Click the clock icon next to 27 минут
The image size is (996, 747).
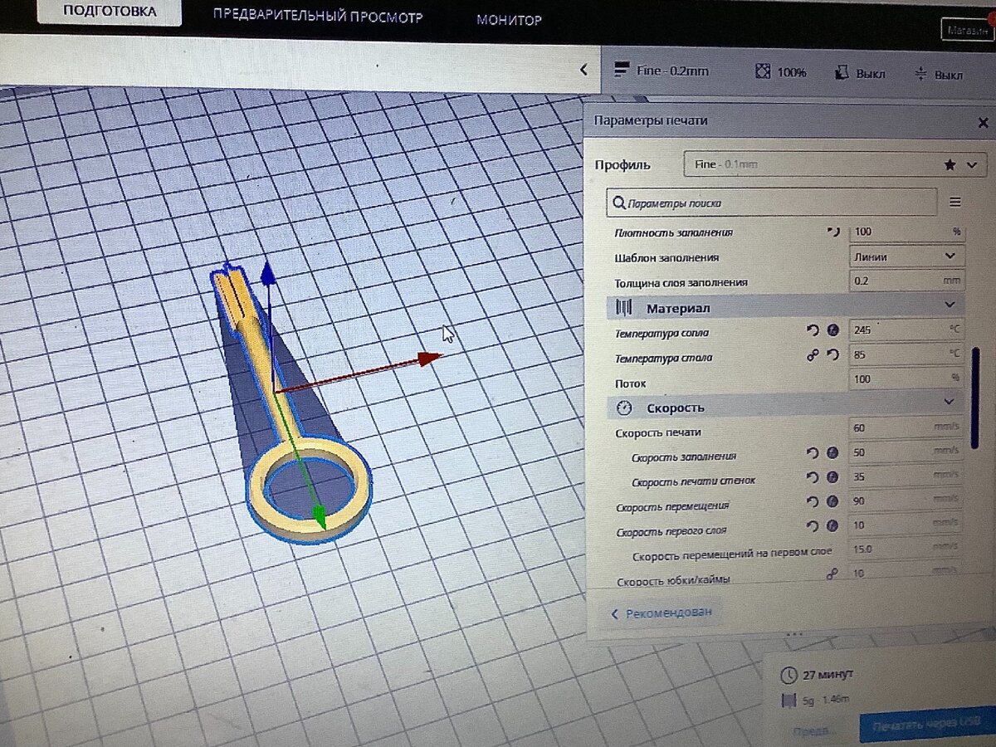point(789,674)
